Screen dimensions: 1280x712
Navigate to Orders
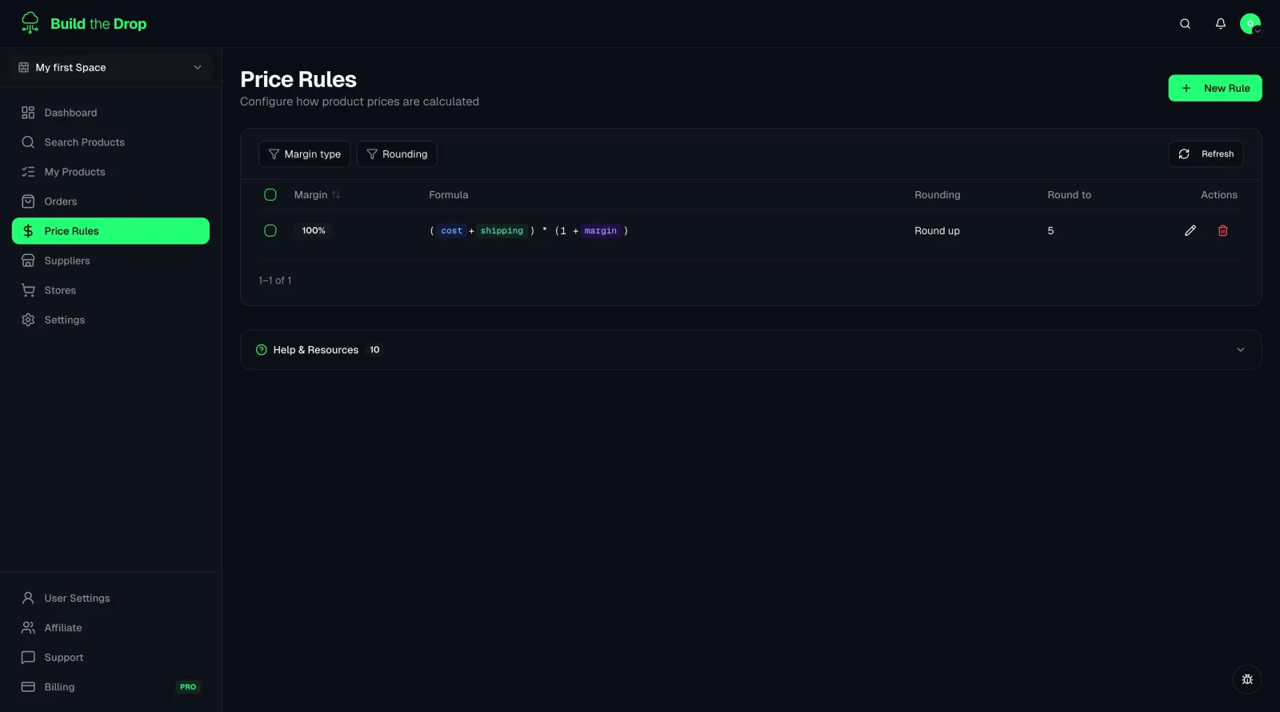pyautogui.click(x=110, y=201)
